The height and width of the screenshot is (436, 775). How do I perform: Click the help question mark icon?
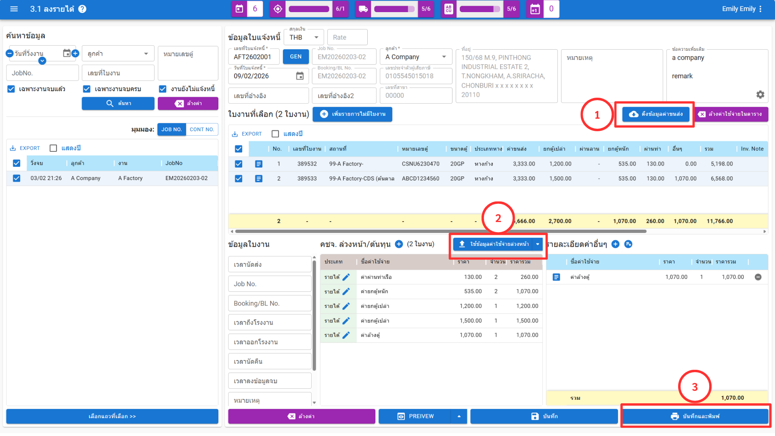click(82, 9)
